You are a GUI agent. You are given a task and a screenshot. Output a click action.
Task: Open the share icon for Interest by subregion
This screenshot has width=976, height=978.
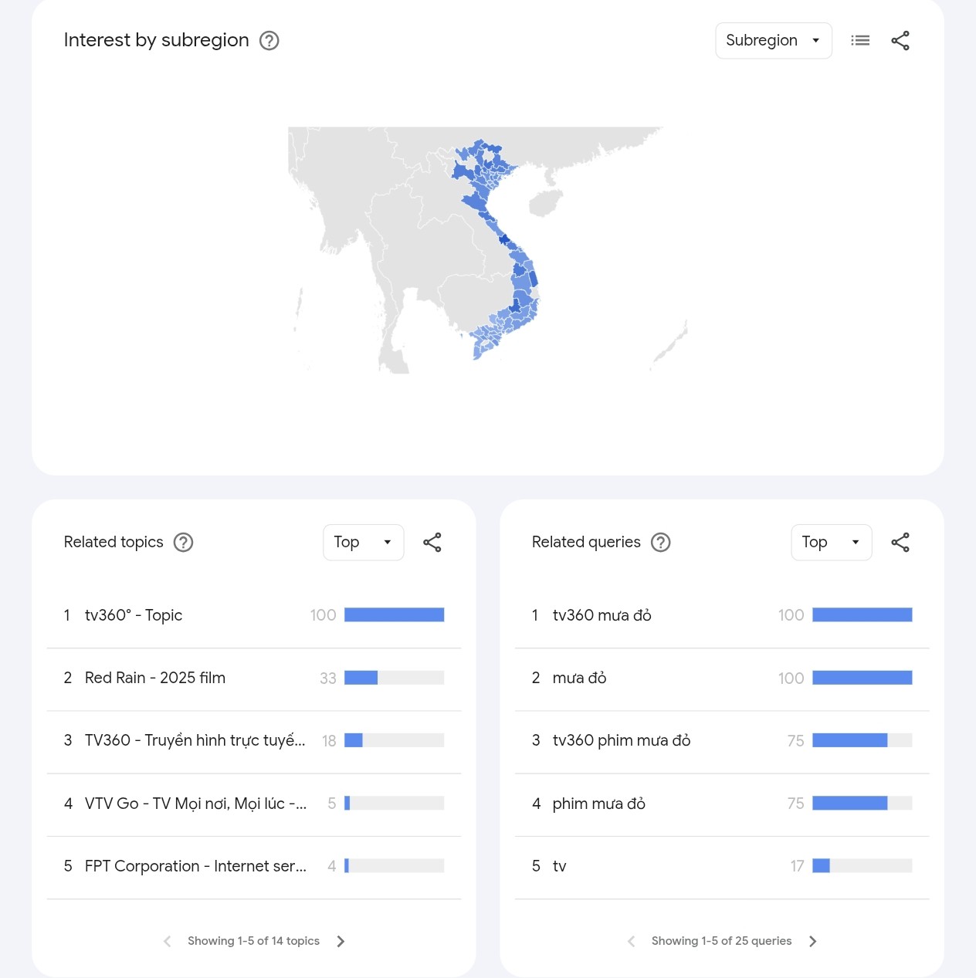point(900,40)
